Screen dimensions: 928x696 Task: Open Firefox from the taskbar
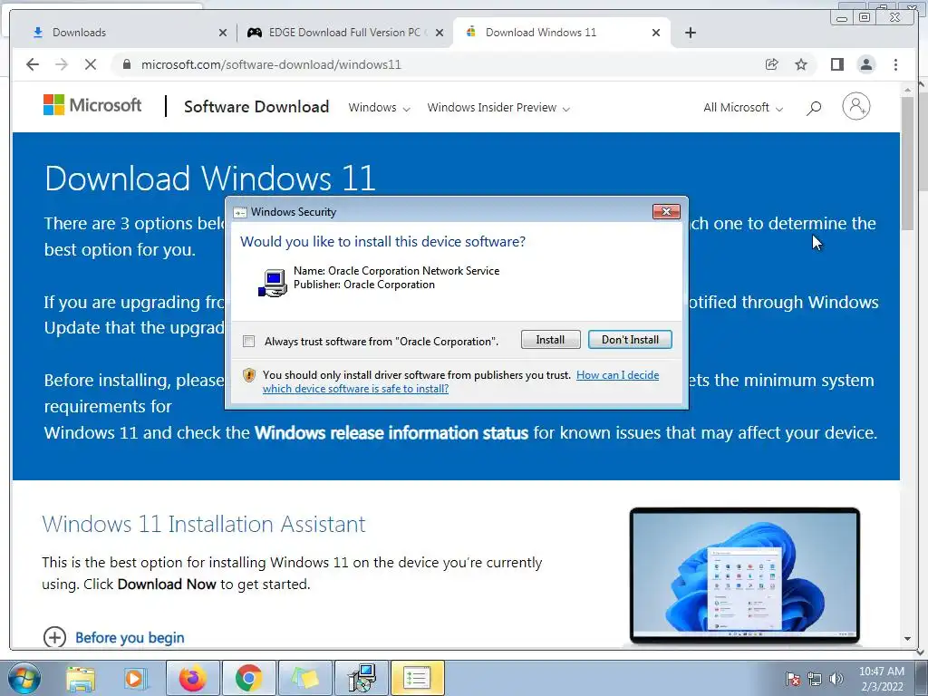tap(193, 678)
